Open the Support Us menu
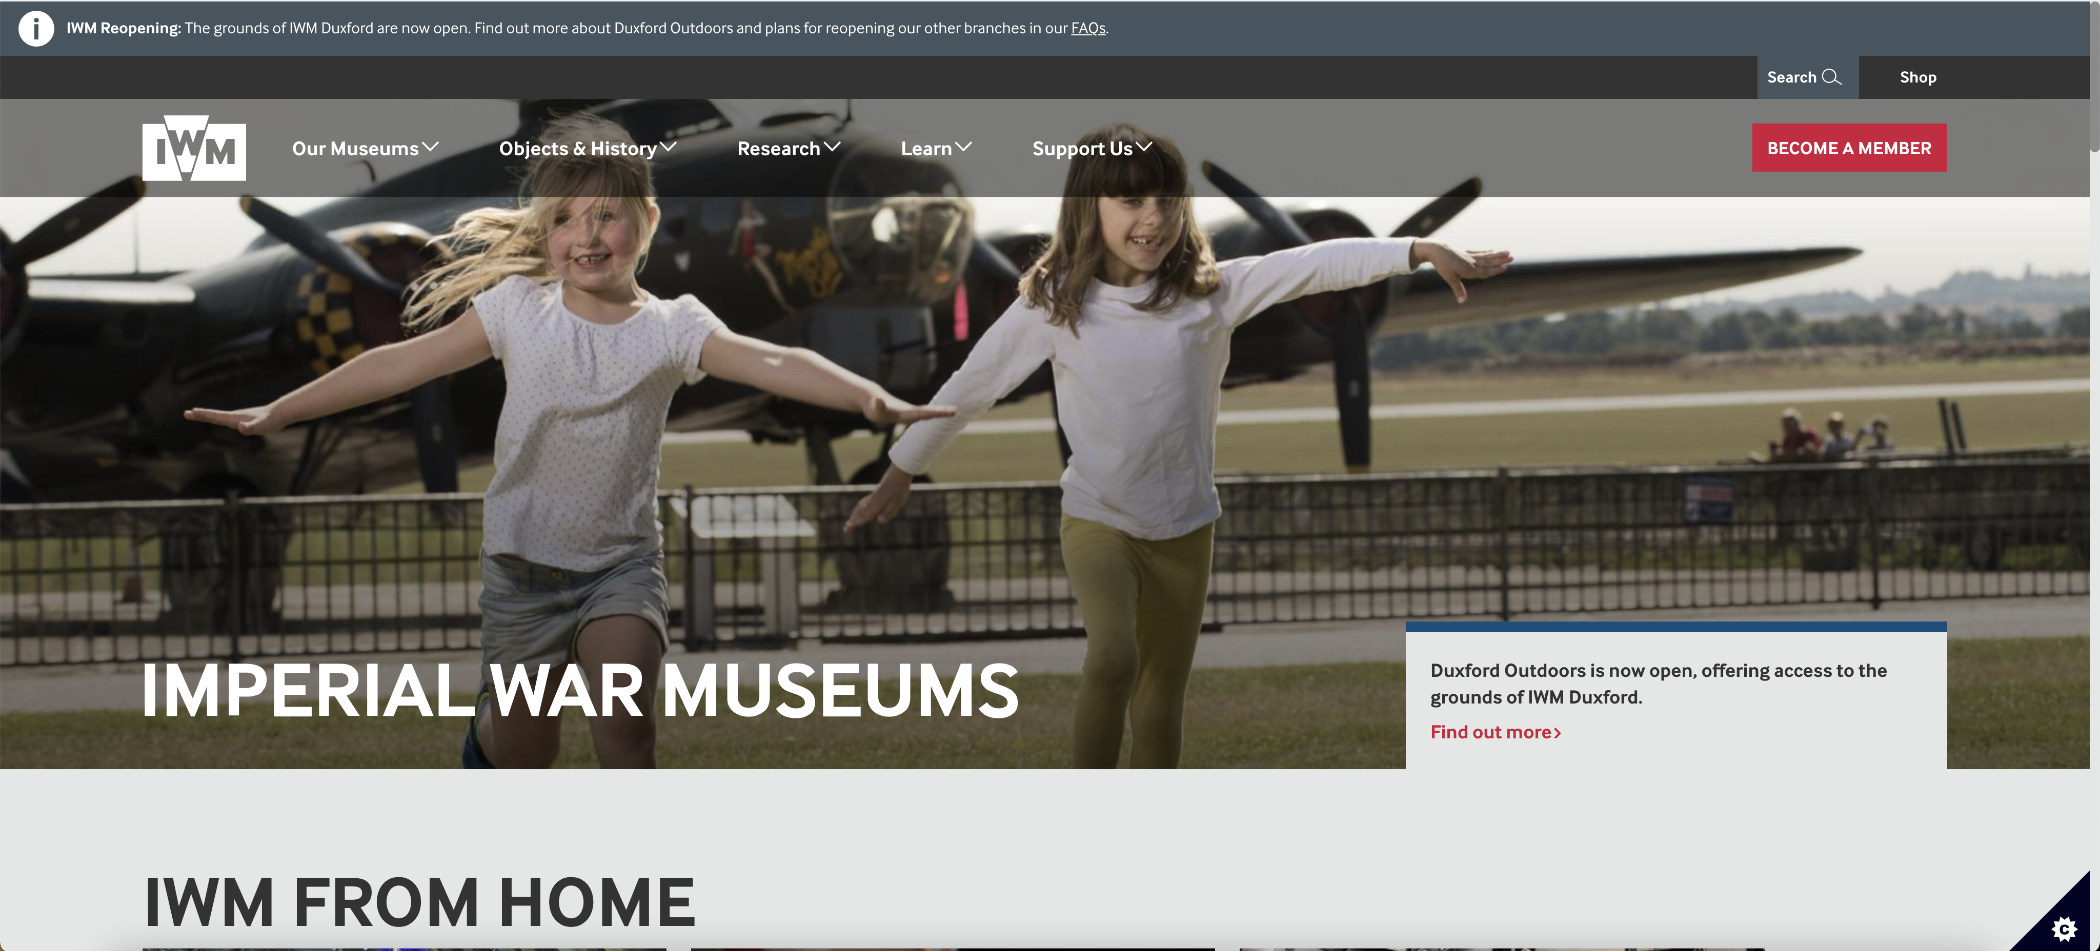 pos(1082,148)
